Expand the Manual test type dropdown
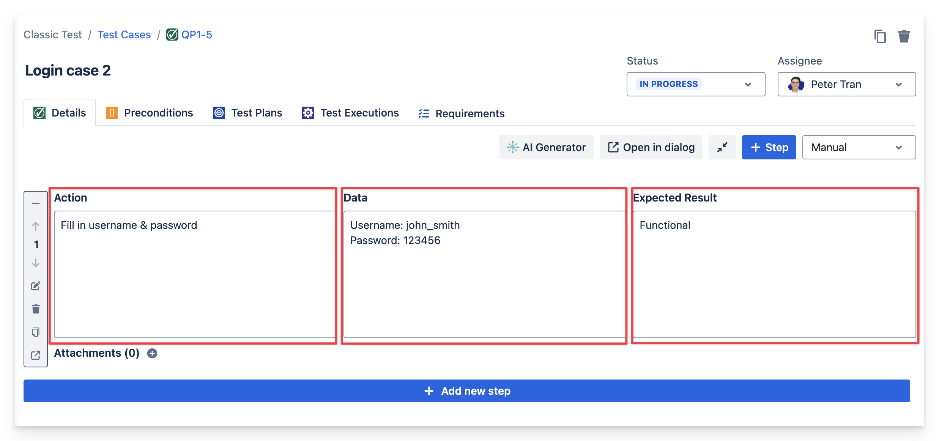 coord(859,147)
